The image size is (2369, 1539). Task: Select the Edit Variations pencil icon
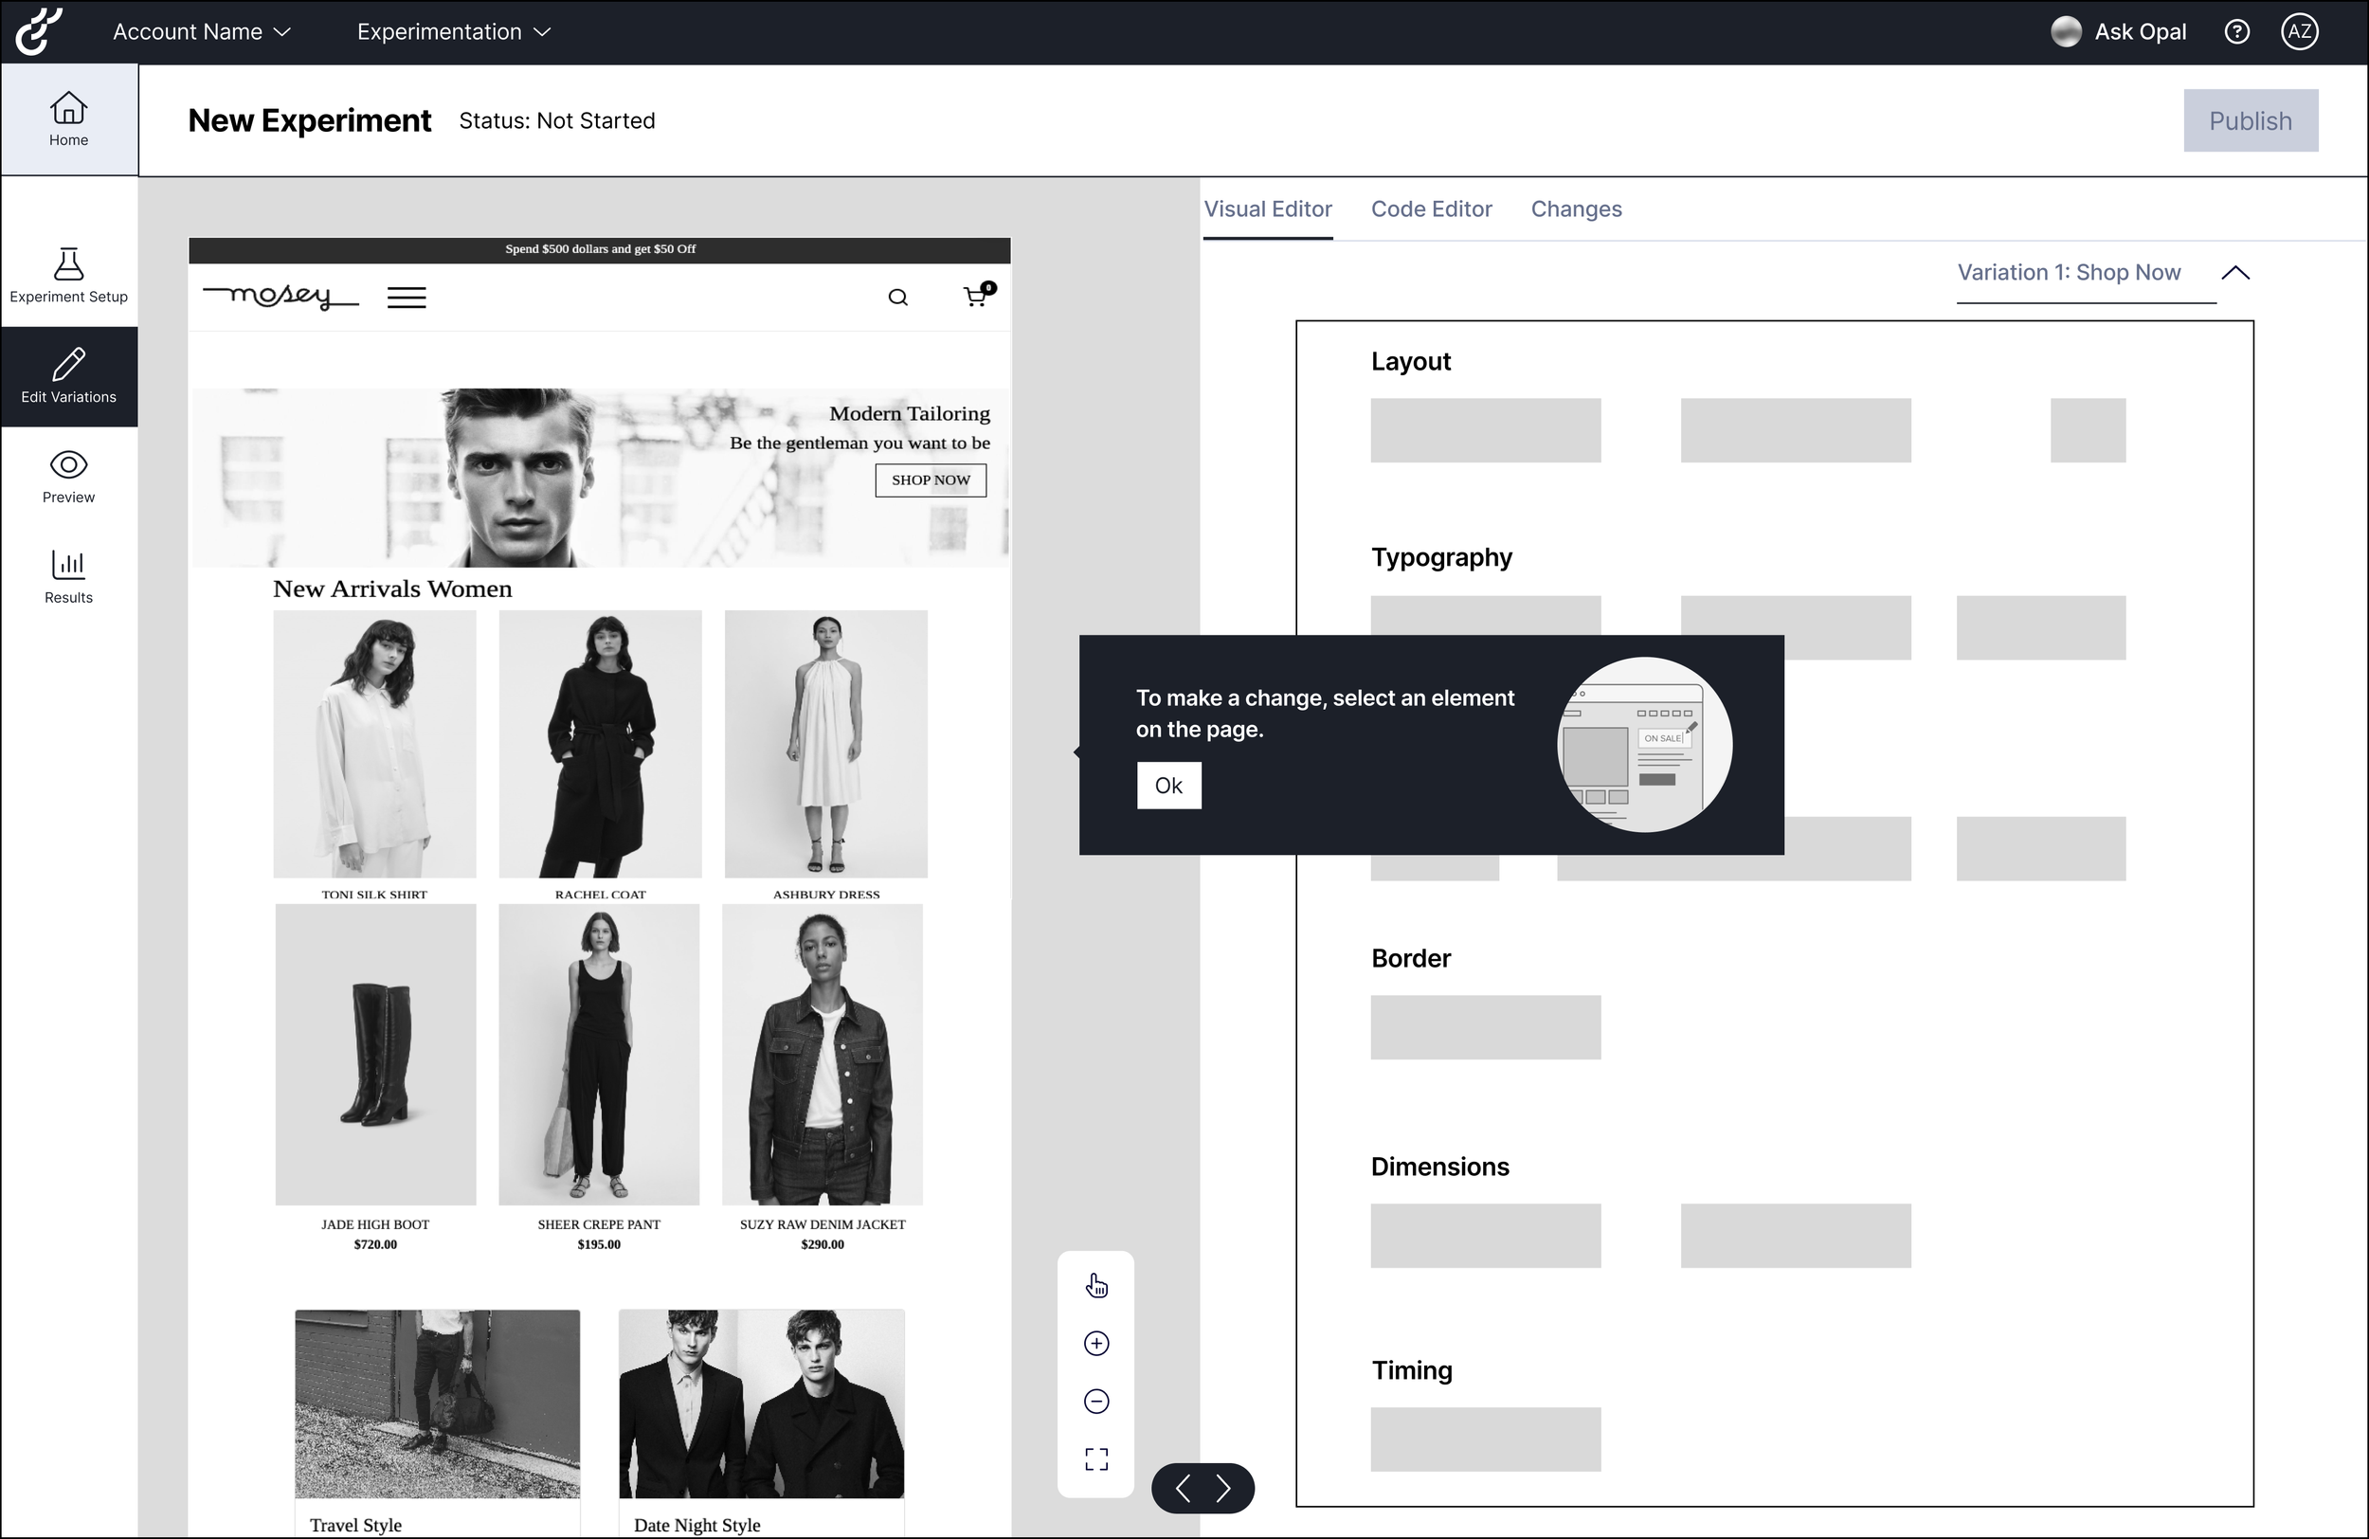[68, 364]
